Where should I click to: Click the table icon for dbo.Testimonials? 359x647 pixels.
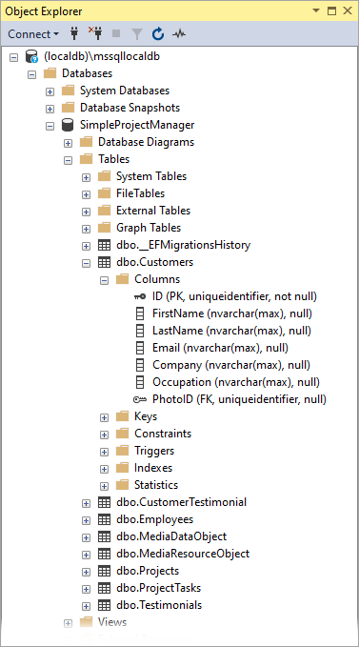104,605
